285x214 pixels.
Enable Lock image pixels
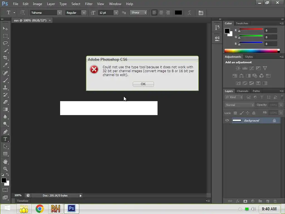(x=241, y=113)
